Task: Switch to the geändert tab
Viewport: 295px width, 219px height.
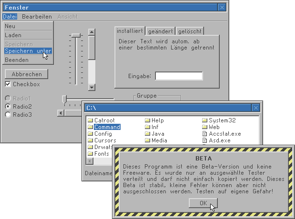Action: [x=161, y=31]
